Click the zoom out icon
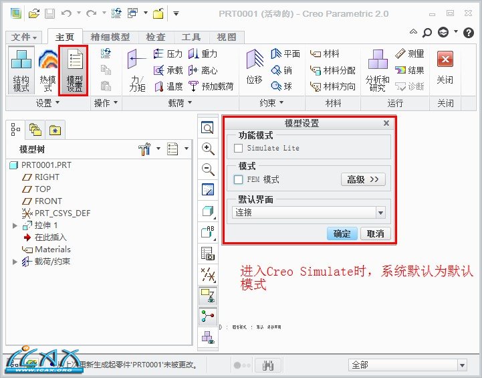This screenshot has height=378, width=482. click(207, 169)
